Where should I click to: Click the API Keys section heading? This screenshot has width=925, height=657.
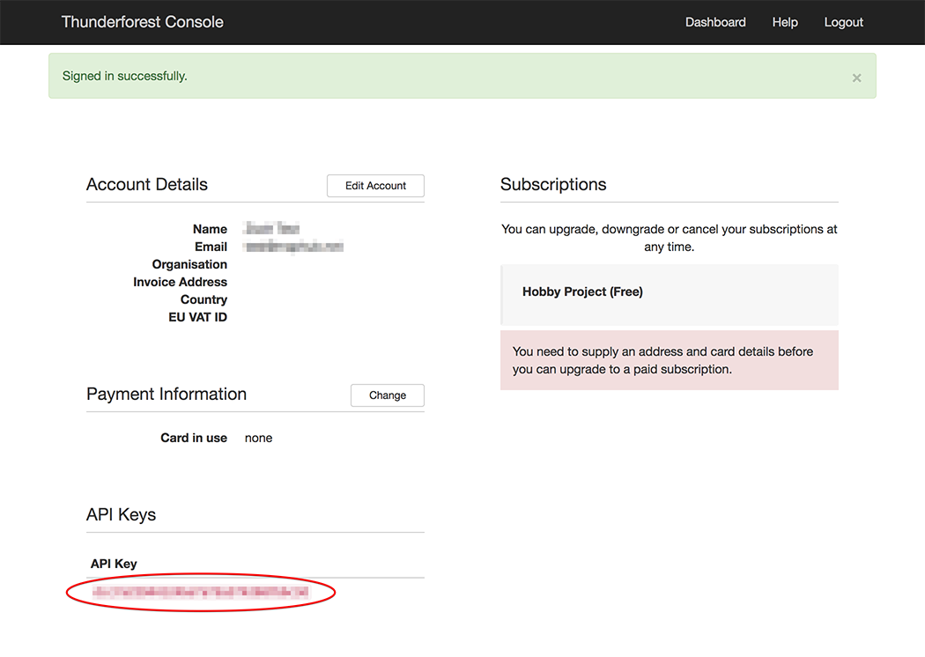point(121,514)
